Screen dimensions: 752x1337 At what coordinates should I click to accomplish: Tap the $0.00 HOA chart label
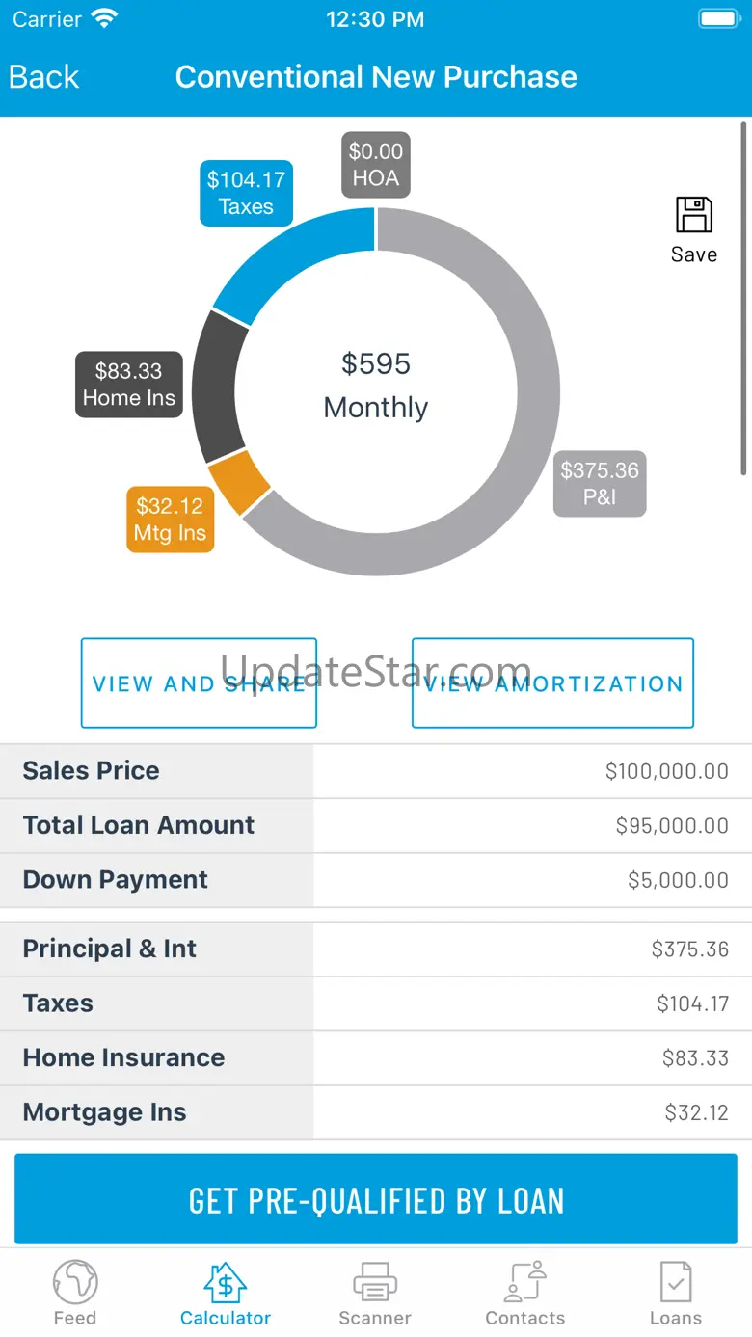(376, 164)
